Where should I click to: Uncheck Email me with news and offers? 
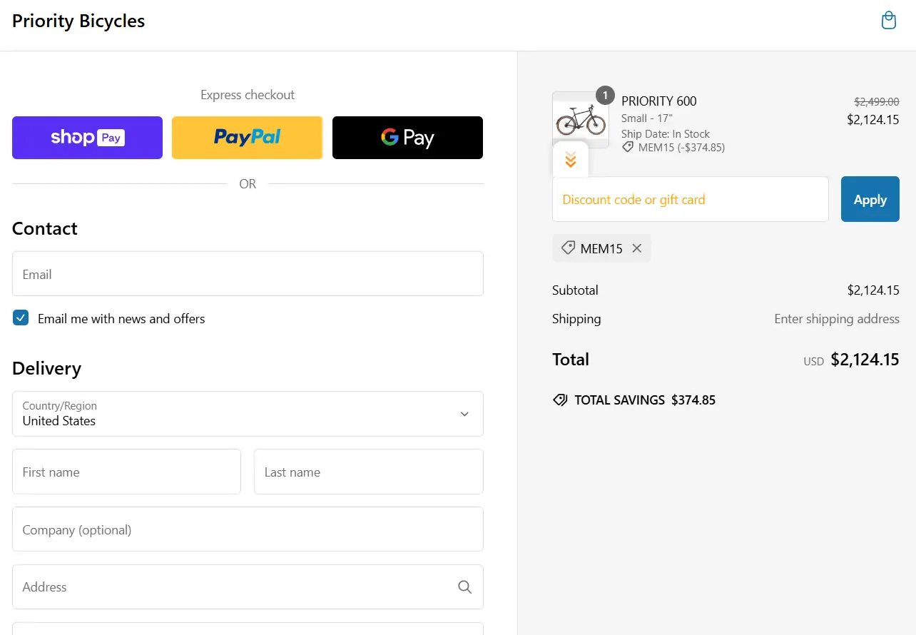coord(21,317)
